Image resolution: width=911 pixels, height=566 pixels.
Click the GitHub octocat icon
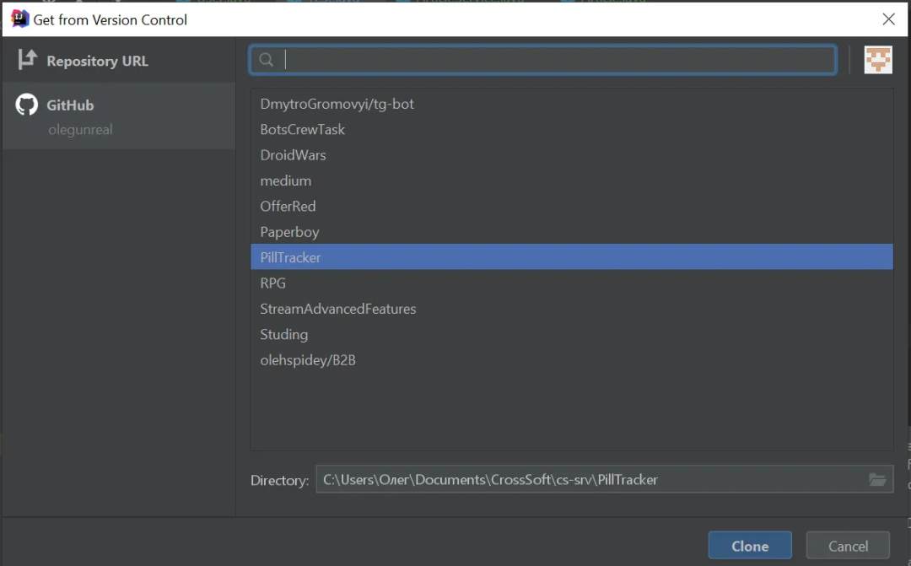27,105
